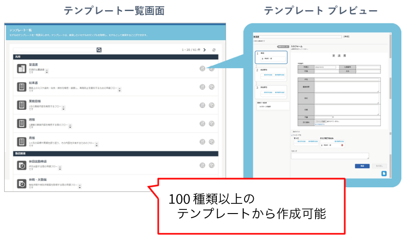Viewport: 406px width, 243px height.
Task: Click the blue link under the file select button
Action: (x=320, y=124)
